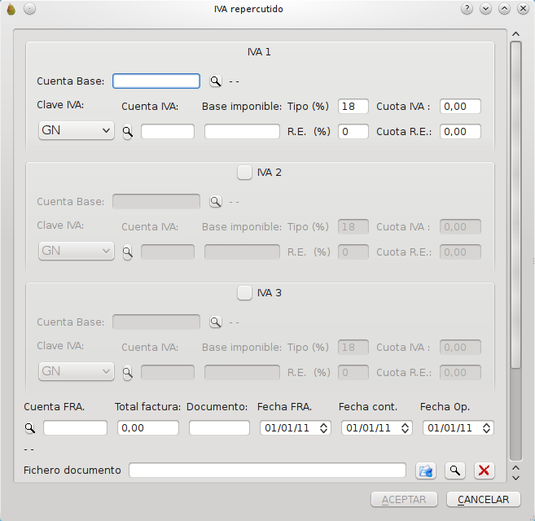Click scrollbar up arrow at top
The image size is (535, 521).
[x=516, y=33]
